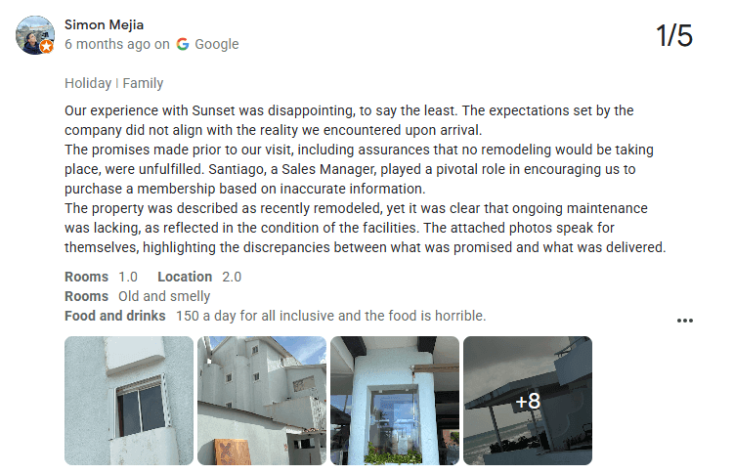Click the orange Local Guide star badge
This screenshot has width=734, height=474.
(47, 46)
